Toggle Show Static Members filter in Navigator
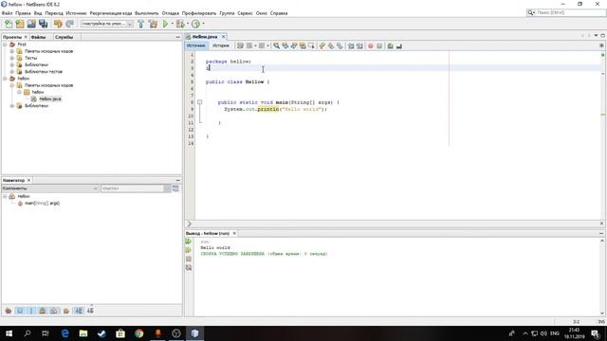This screenshot has height=341, width=607. coord(31,311)
